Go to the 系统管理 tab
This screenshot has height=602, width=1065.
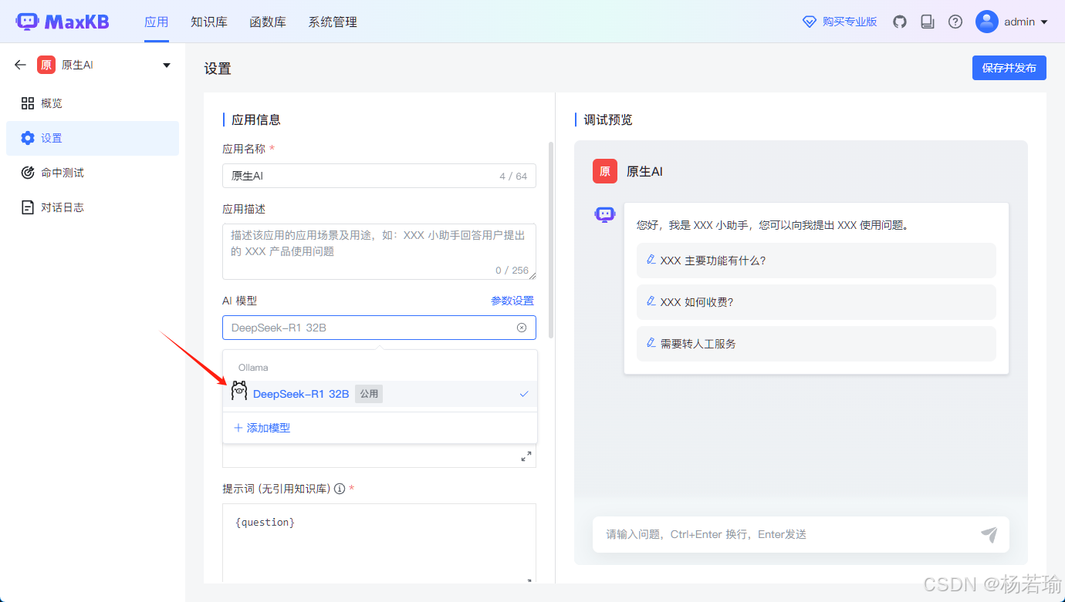click(333, 22)
